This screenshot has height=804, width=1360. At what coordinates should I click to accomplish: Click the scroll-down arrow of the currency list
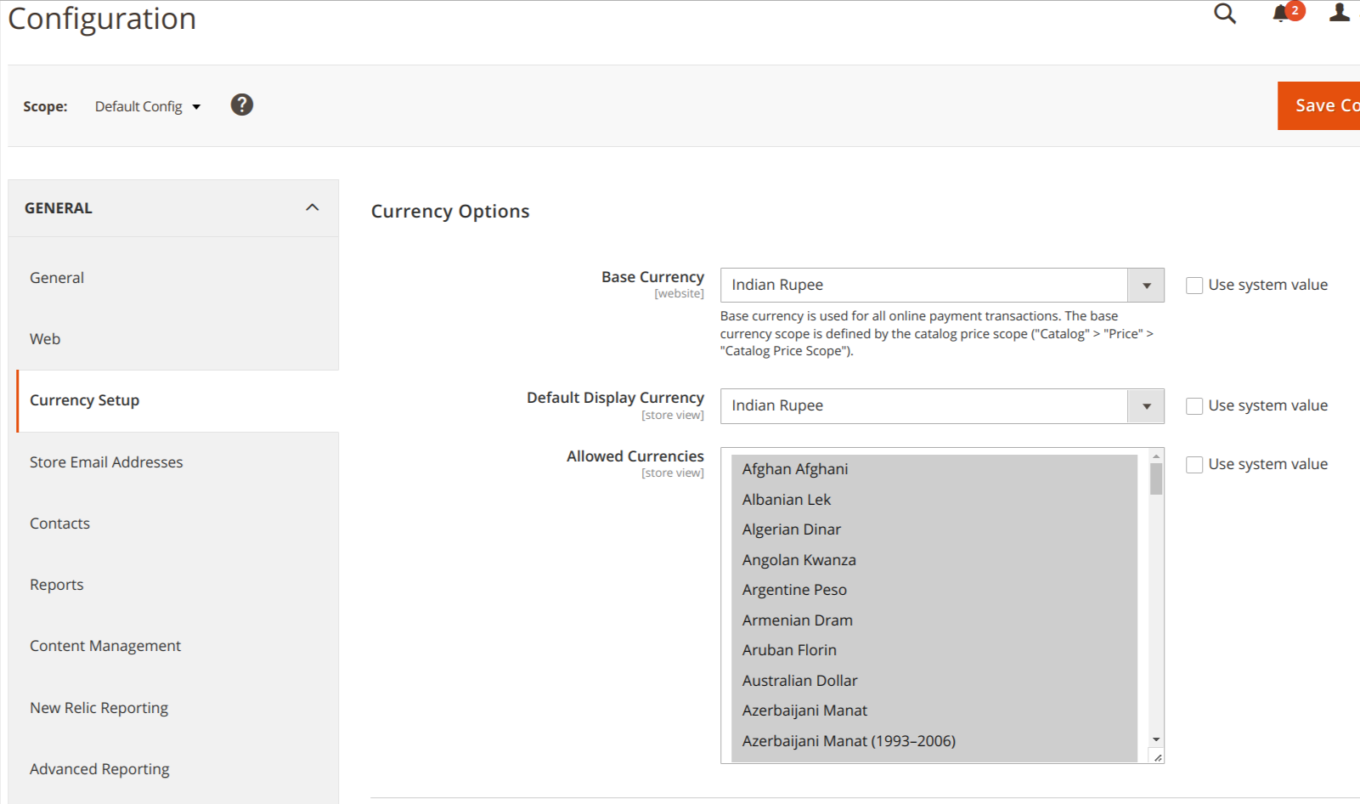tap(1154, 739)
